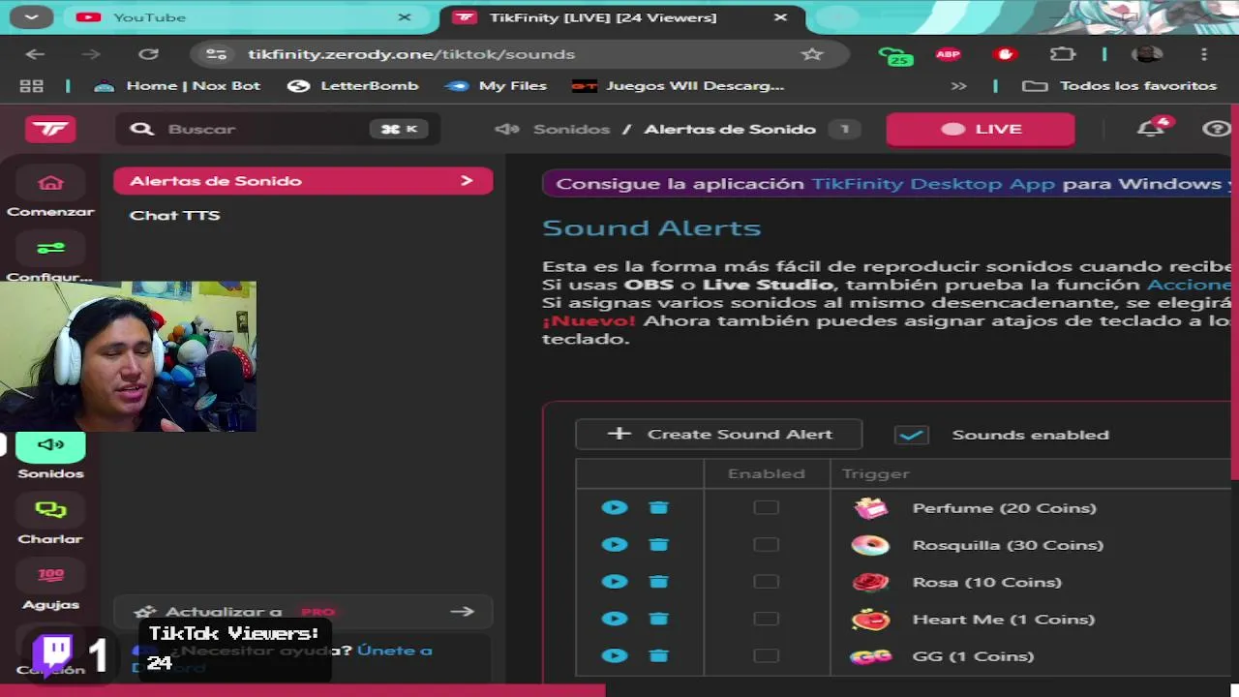Screen dimensions: 1239x697
Task: Open the Home | Nox Bot bookmark
Action: (177, 85)
